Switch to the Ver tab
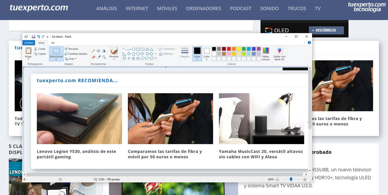This screenshot has height=195, width=388. click(53, 43)
